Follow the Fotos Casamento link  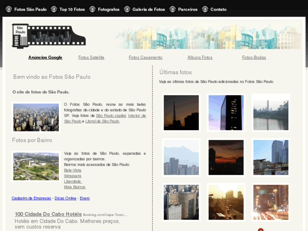[x=145, y=57]
